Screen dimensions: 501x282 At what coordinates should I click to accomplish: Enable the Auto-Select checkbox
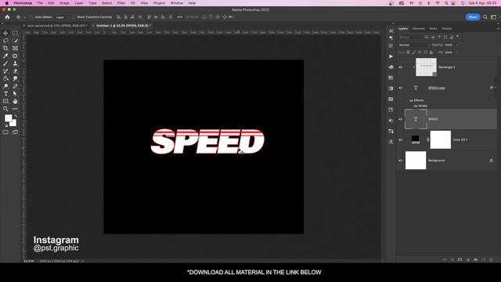tap(31, 17)
